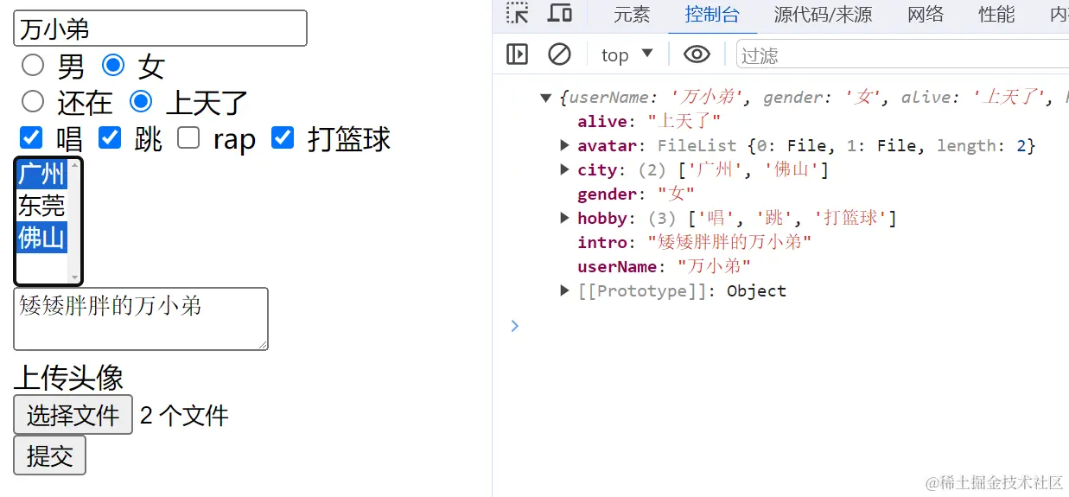Open the 源代码/来源 tab
1069x497 pixels.
tap(823, 14)
